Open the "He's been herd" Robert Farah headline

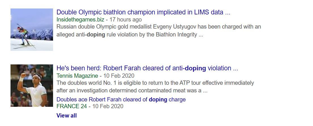[x=147, y=68]
